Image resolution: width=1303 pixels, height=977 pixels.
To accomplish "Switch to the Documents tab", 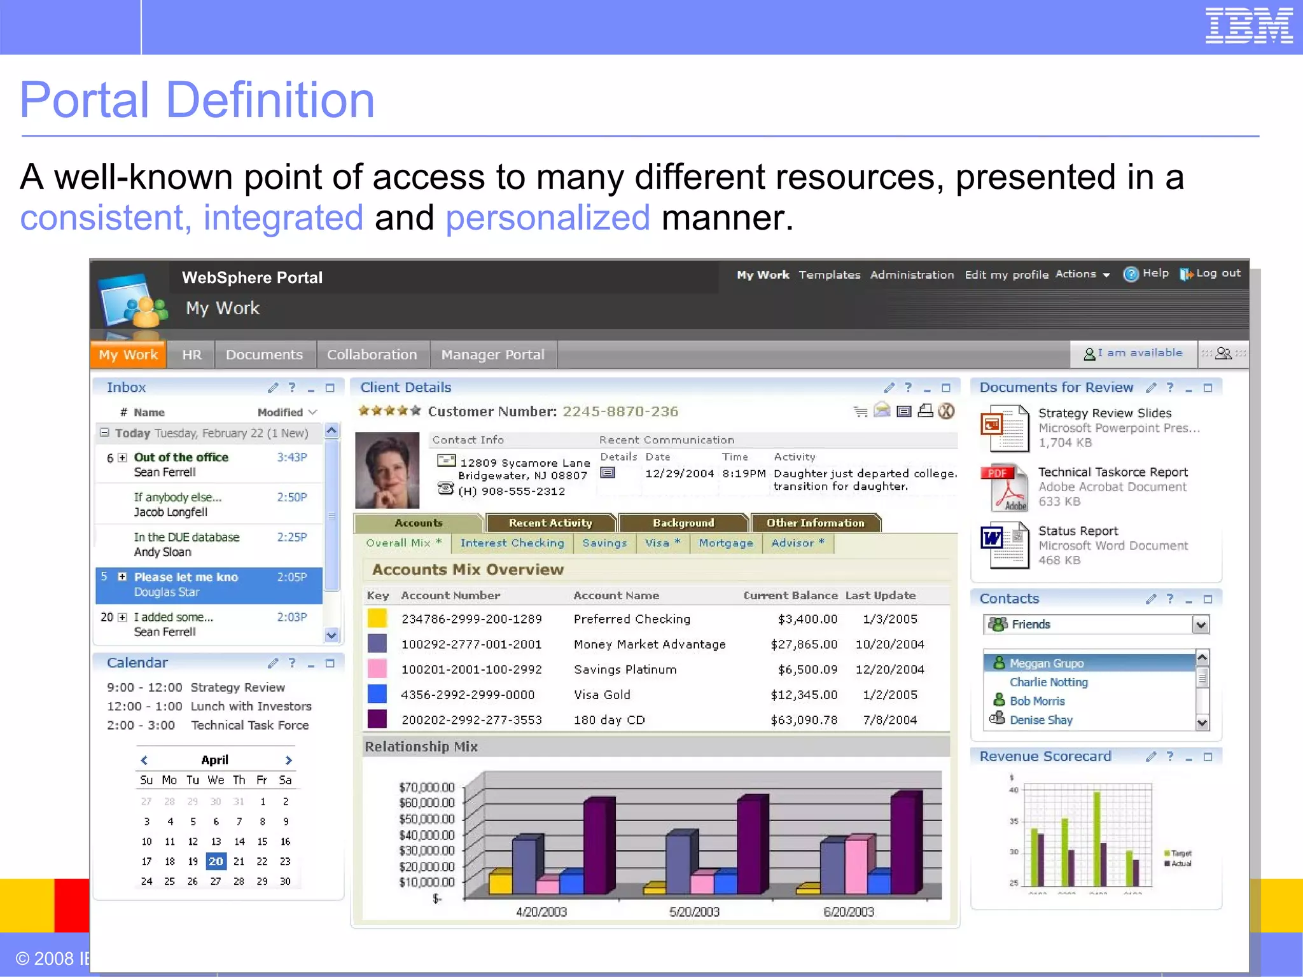I will tap(265, 355).
